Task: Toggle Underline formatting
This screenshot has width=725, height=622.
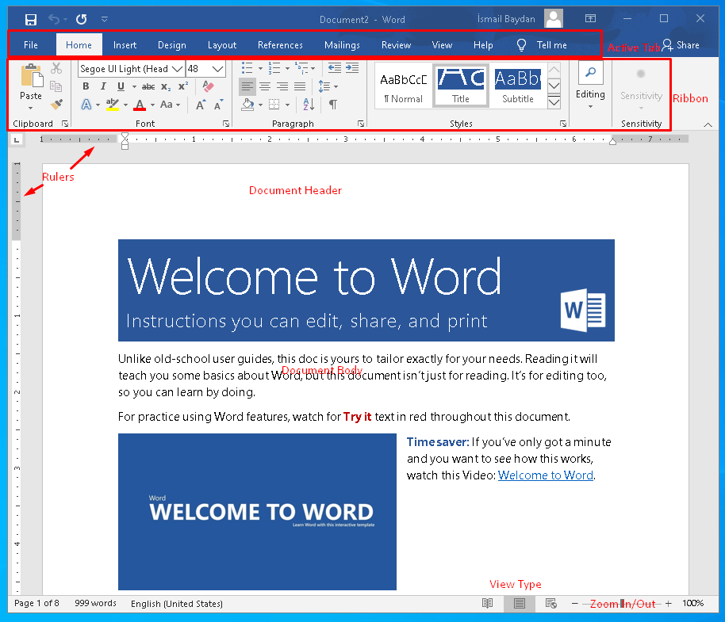Action: point(121,86)
